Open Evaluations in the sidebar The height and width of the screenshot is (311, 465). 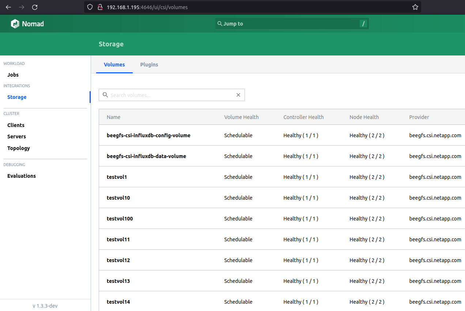tap(22, 176)
